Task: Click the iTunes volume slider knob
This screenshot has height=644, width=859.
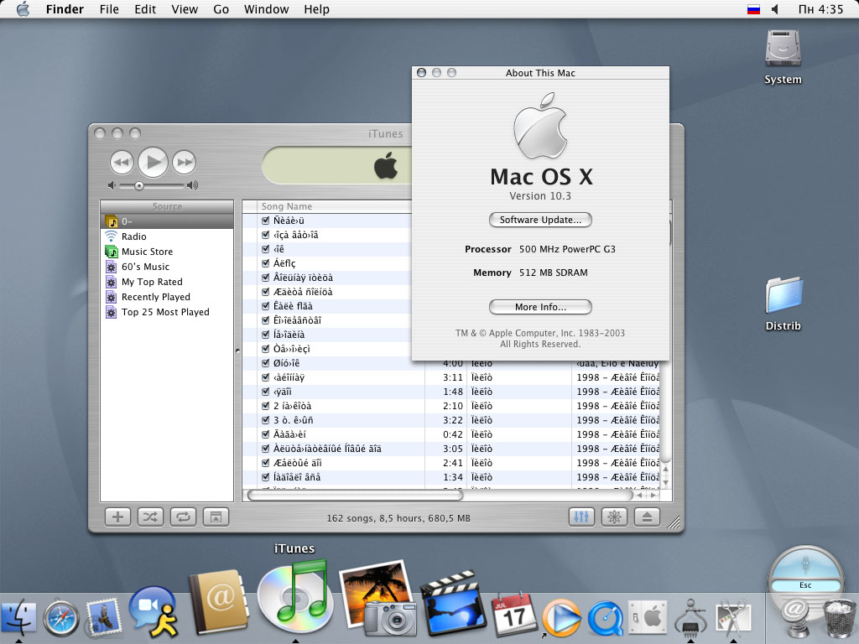Action: (x=139, y=185)
